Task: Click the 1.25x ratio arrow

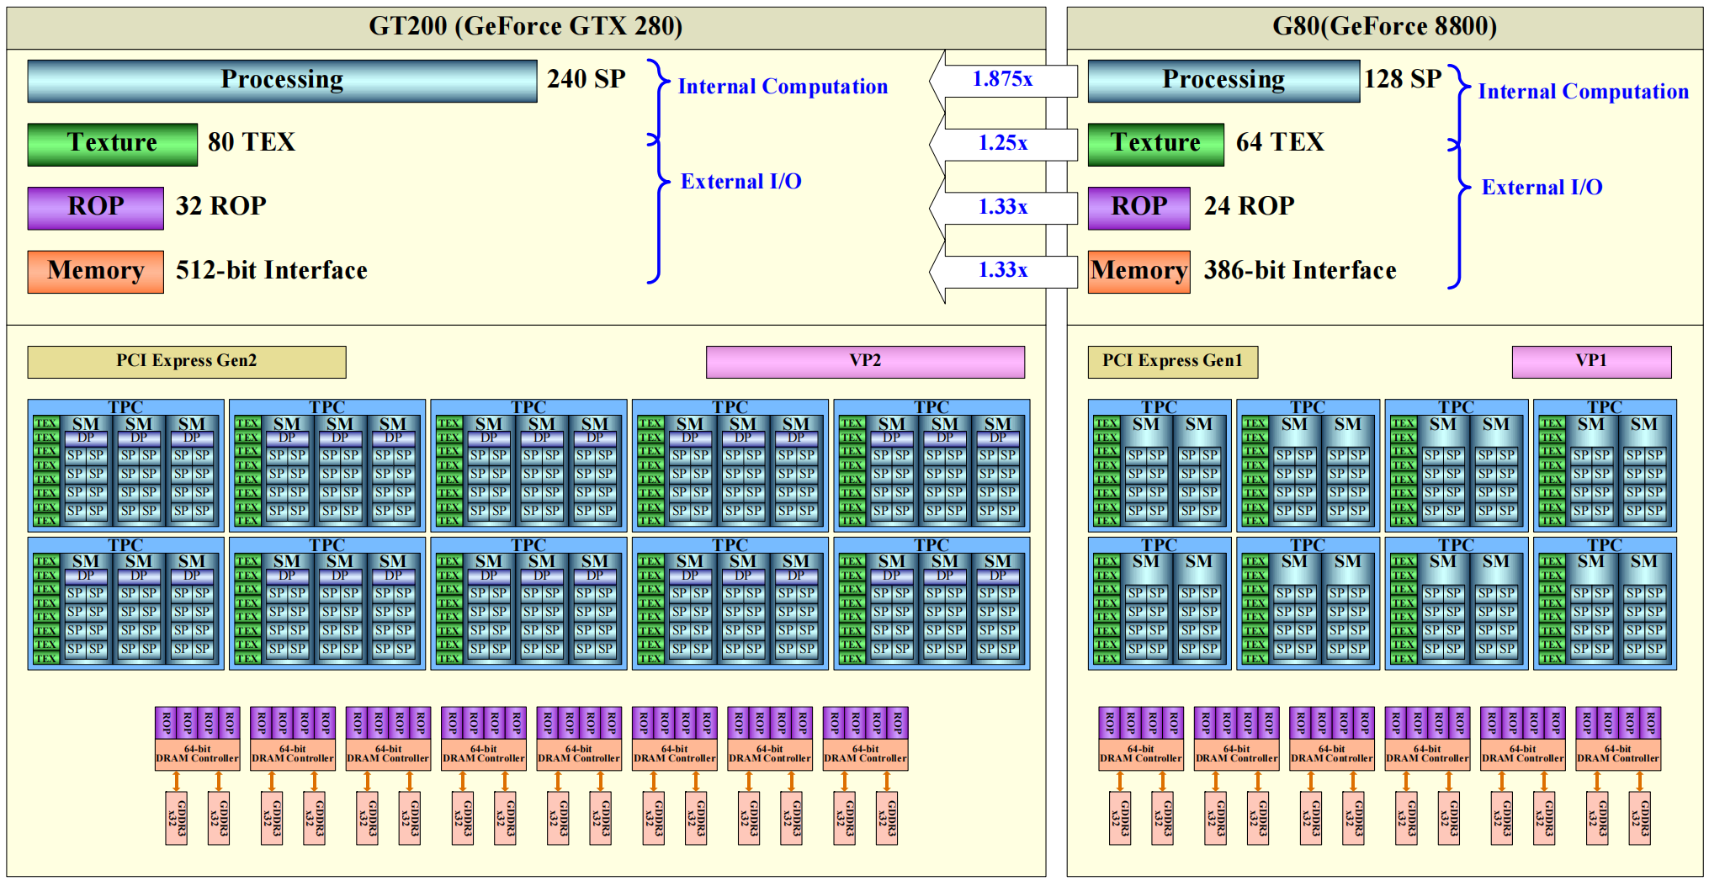Action: coord(1003,144)
